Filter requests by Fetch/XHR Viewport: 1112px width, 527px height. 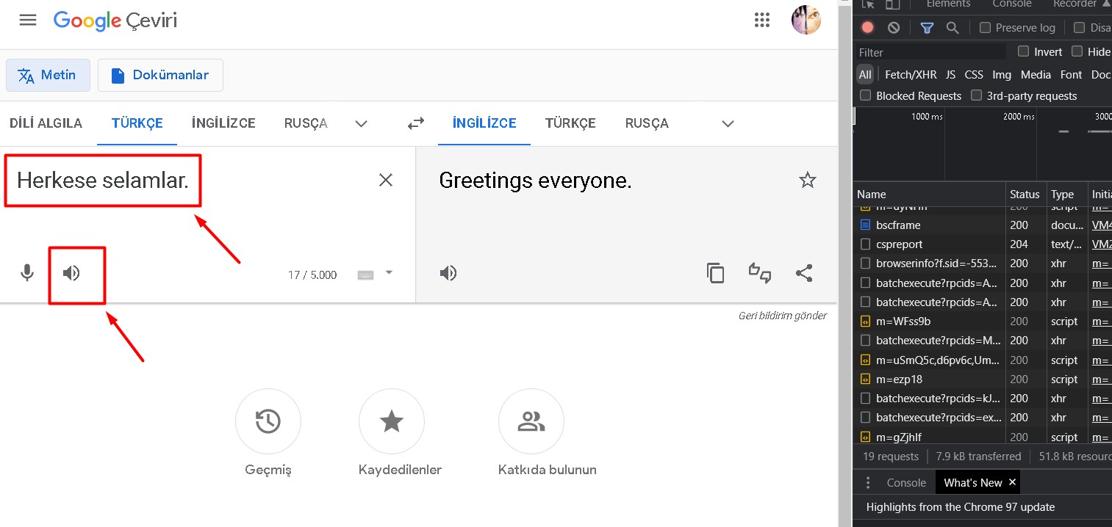tap(911, 74)
